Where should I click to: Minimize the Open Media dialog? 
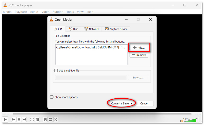tap(126, 20)
